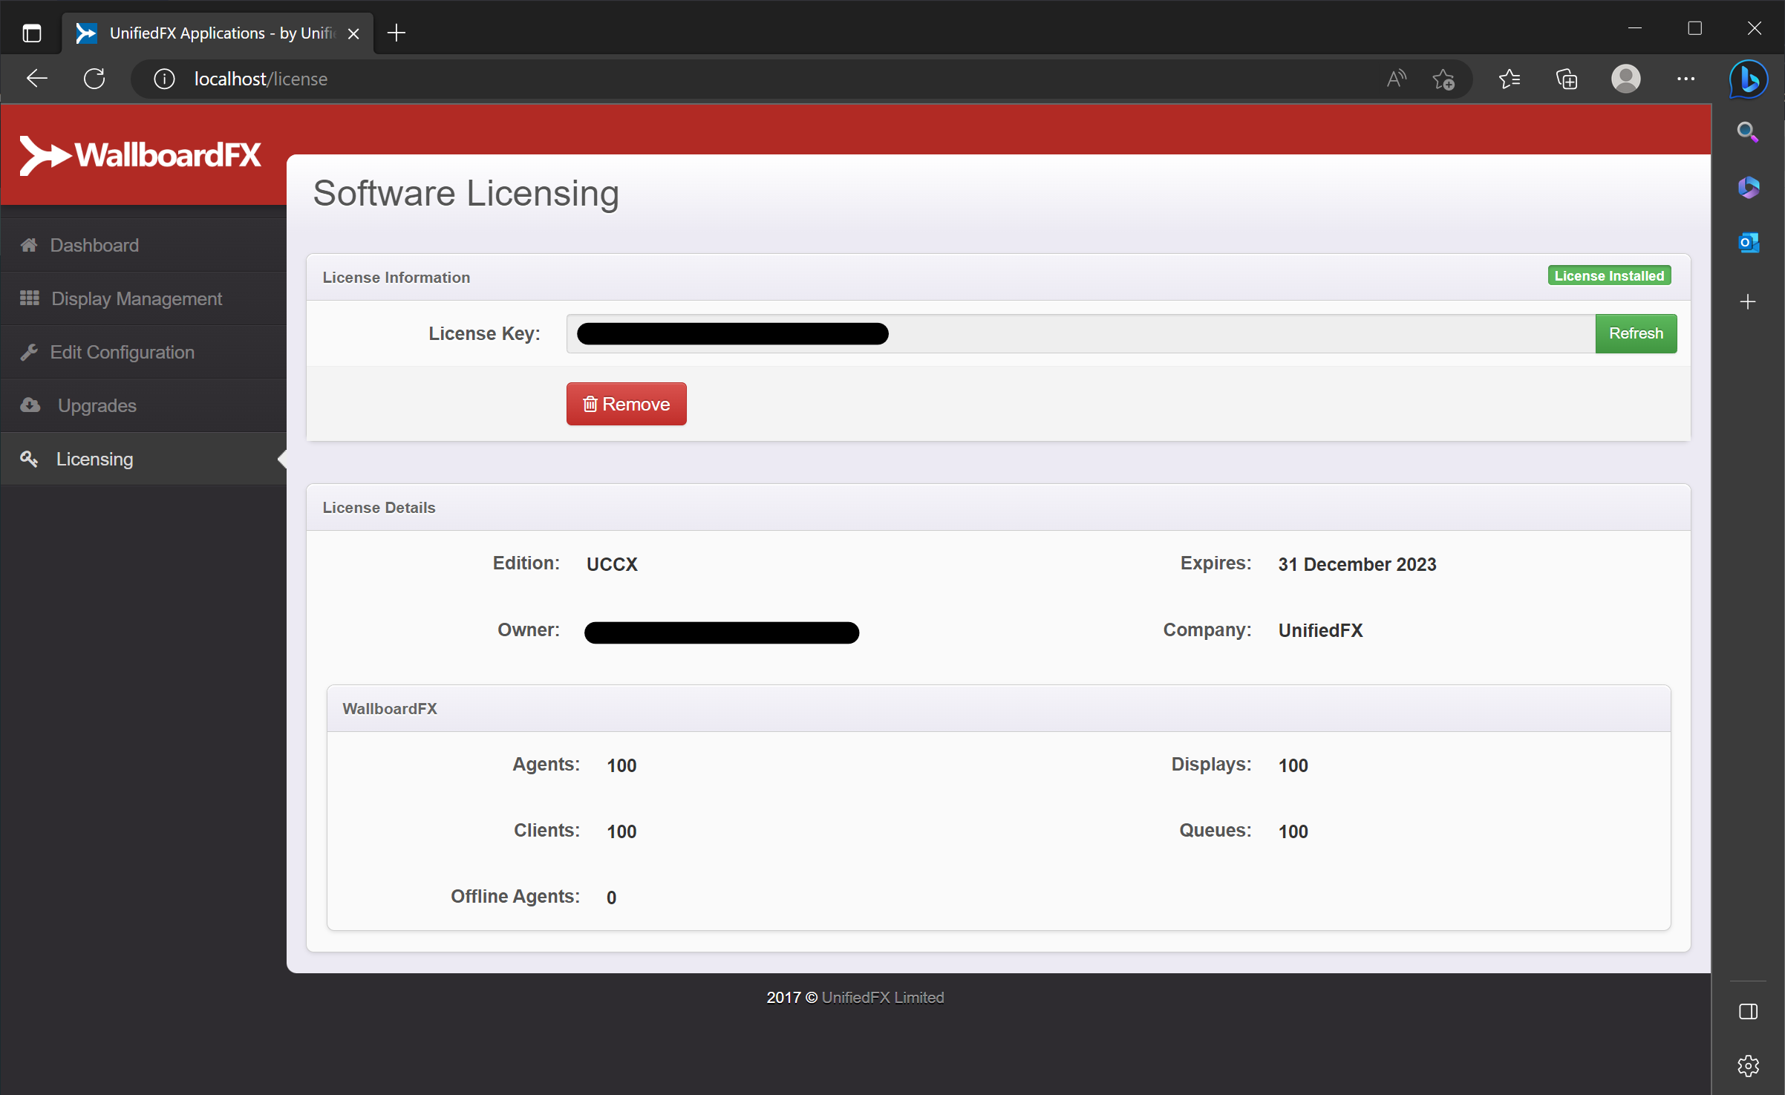Image resolution: width=1785 pixels, height=1095 pixels.
Task: Open Microsoft 365 sidebar app
Action: pyautogui.click(x=1748, y=187)
